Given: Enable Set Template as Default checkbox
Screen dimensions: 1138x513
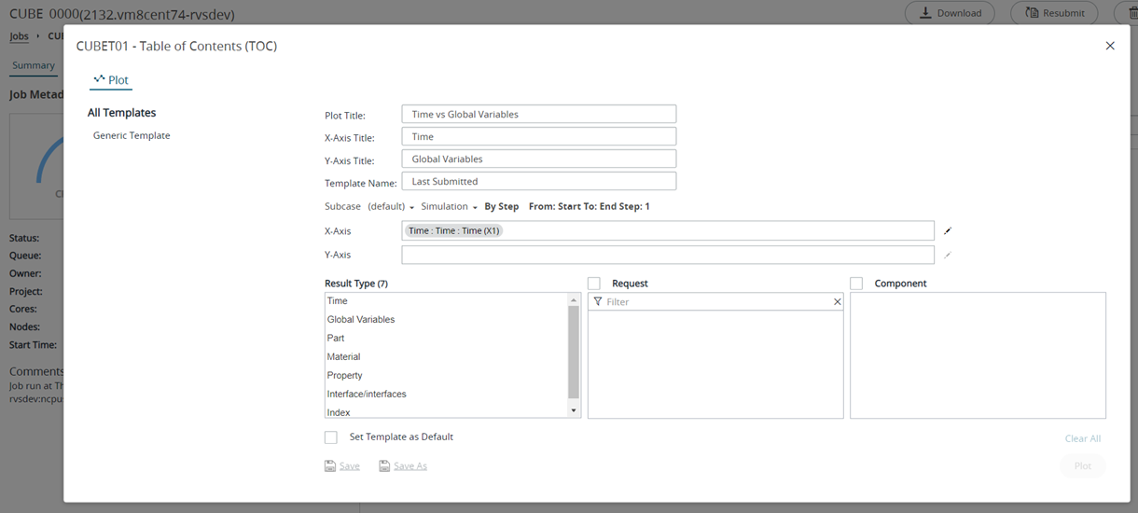Looking at the screenshot, I should pyautogui.click(x=331, y=437).
